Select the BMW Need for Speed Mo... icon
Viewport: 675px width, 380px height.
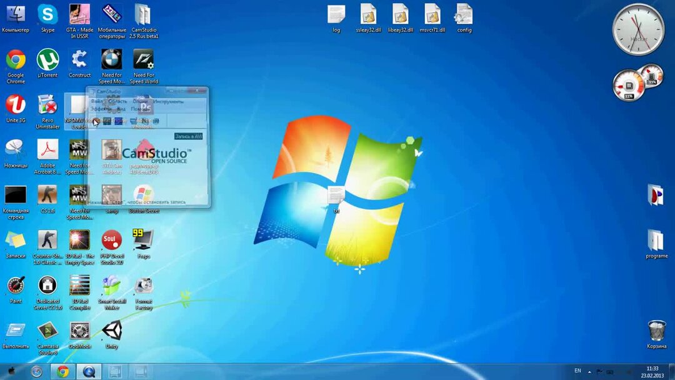click(111, 66)
